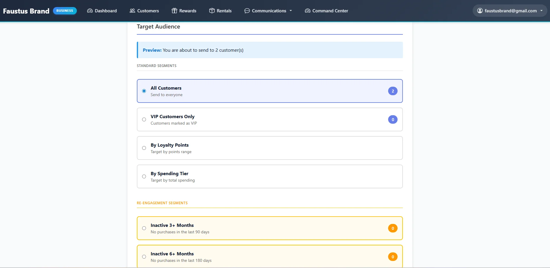
Task: Click the Rentals box icon
Action: click(212, 11)
